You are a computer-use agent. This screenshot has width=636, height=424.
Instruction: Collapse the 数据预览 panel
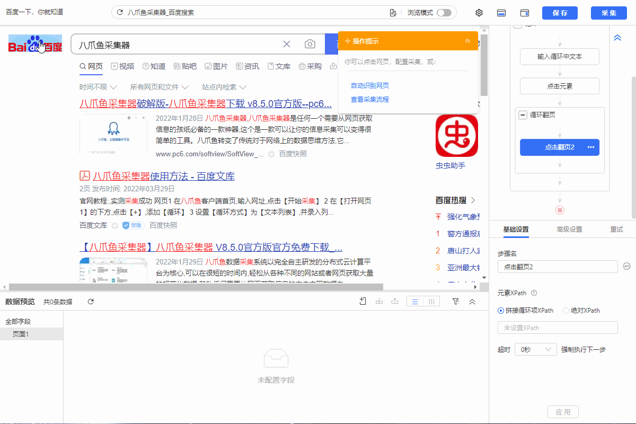[x=472, y=302]
